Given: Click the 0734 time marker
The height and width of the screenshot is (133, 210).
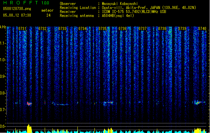Looking at the screenshot, I should 82,29.
